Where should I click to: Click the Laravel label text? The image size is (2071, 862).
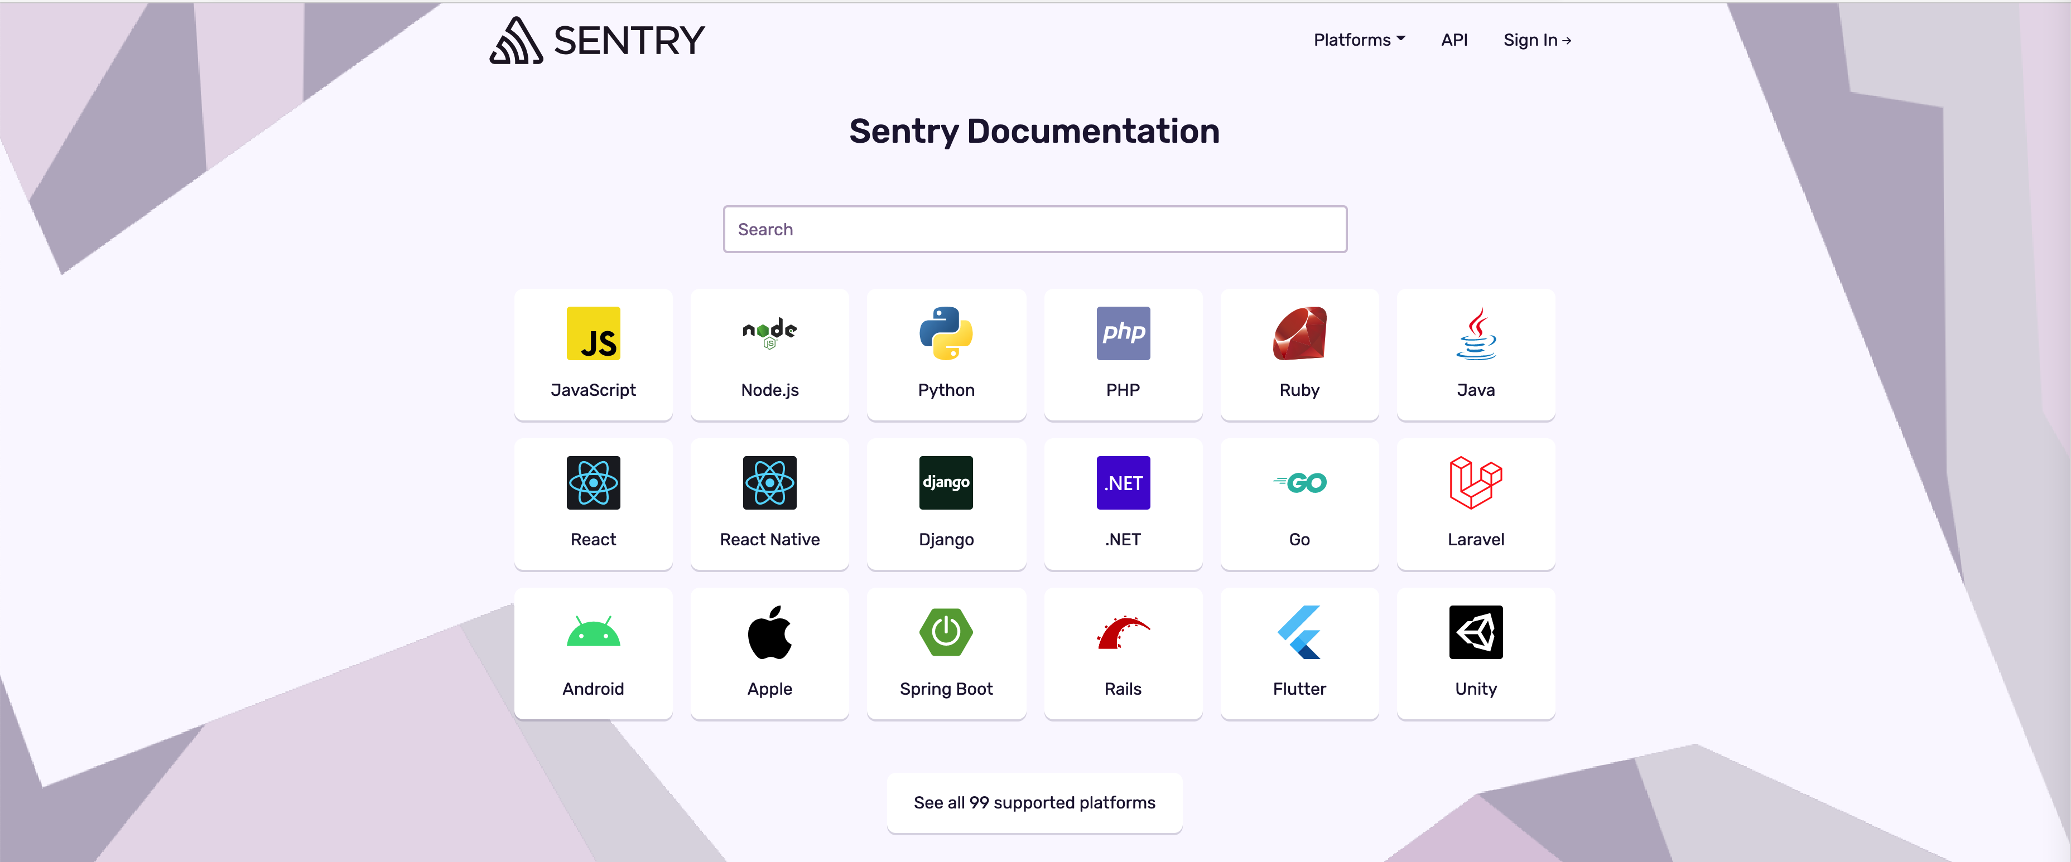point(1476,540)
